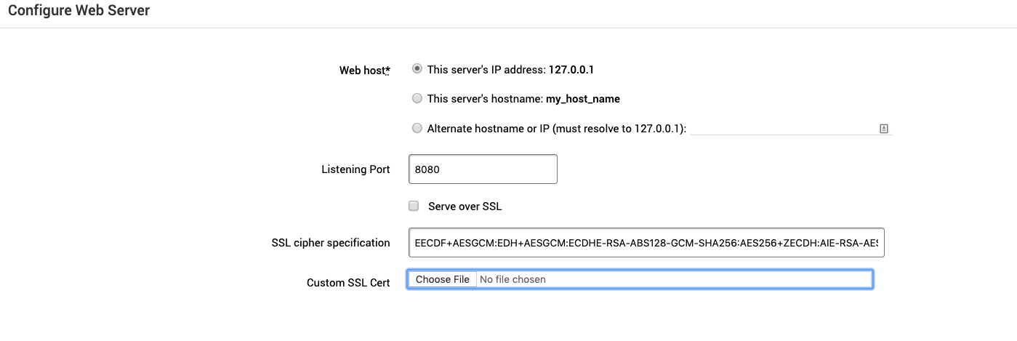Viewport: 1017px width, 341px height.
Task: Click the Choose File button
Action: tap(442, 279)
